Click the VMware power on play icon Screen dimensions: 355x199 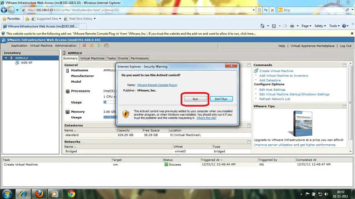(99, 45)
